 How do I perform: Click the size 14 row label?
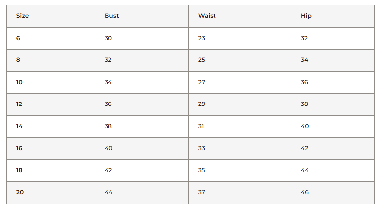coord(19,126)
